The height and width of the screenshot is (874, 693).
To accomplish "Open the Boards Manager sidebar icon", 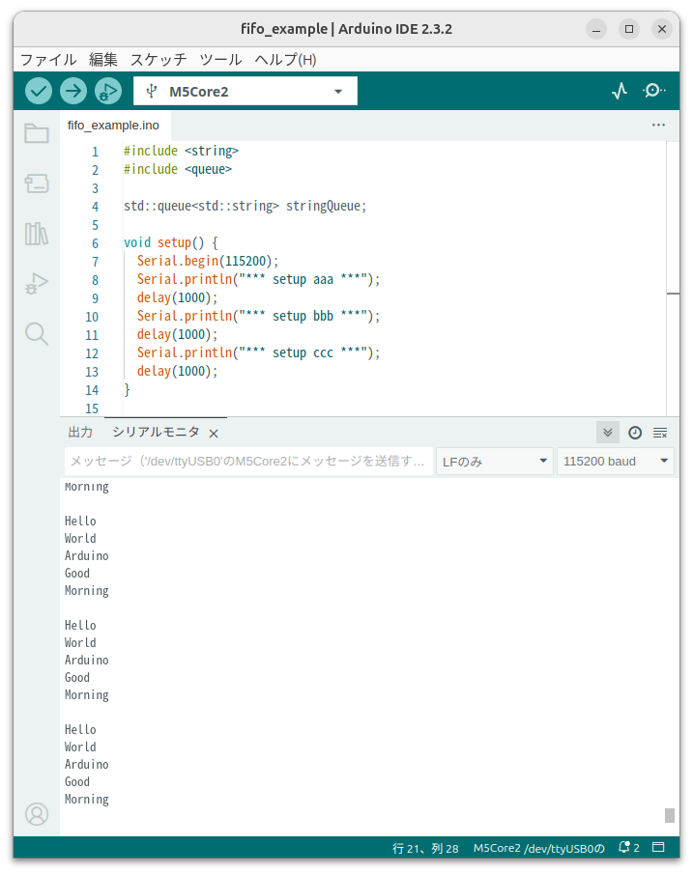I will point(37,183).
